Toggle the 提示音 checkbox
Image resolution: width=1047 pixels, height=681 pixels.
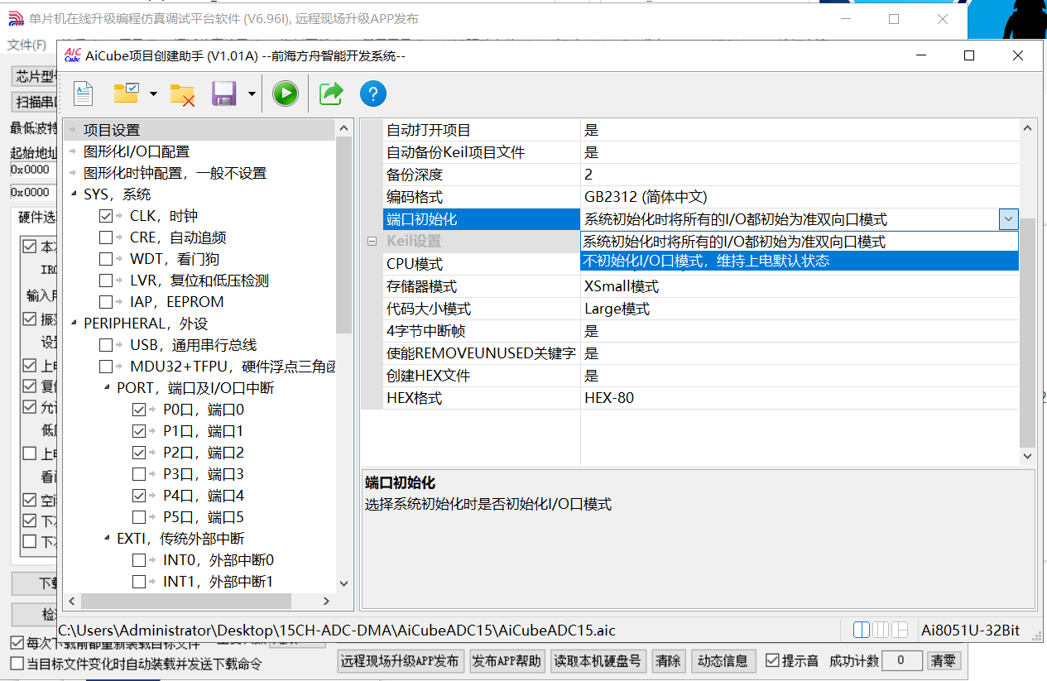[x=772, y=660]
